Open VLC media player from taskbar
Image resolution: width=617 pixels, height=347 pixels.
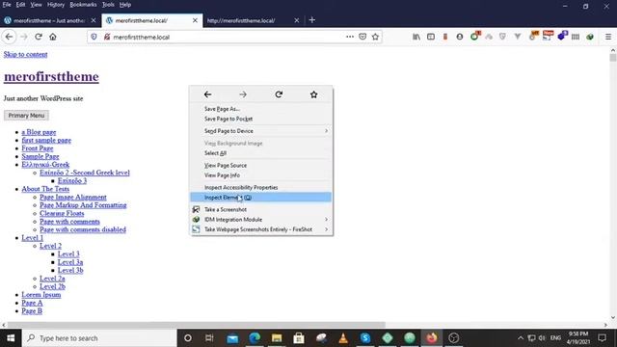343,338
